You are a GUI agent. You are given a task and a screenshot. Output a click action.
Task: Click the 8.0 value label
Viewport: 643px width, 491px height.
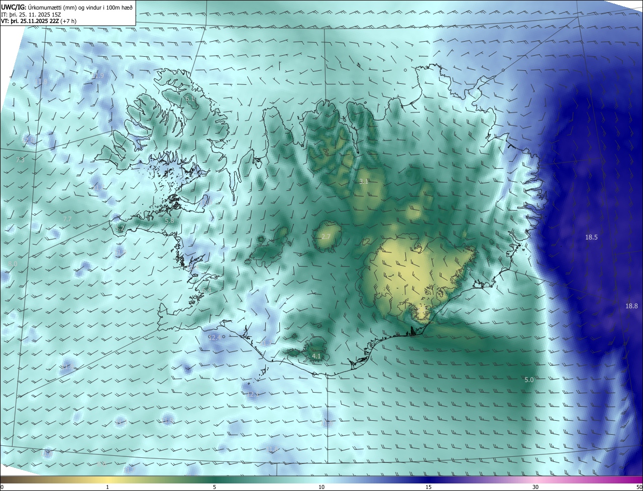13,264
